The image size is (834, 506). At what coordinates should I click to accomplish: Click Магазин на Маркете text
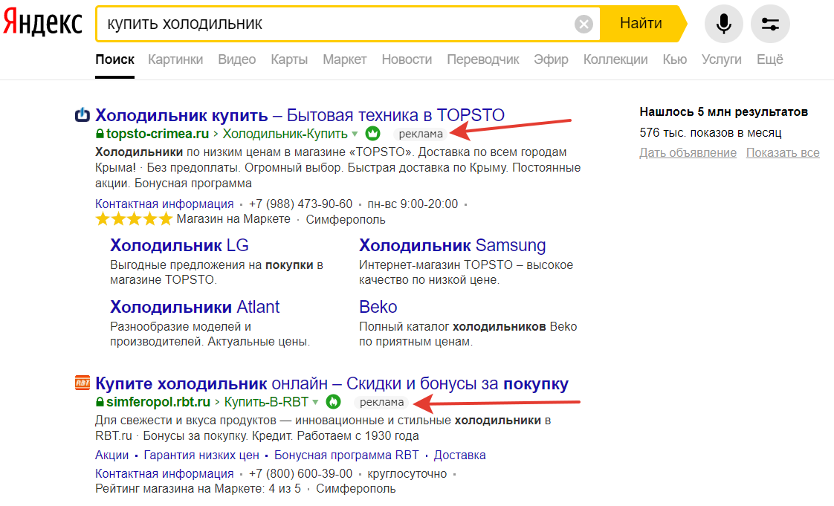[233, 219]
